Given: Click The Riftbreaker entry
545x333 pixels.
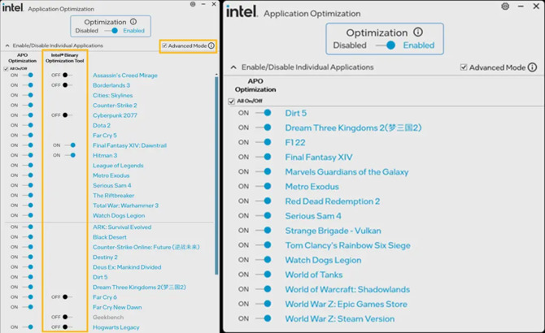Looking at the screenshot, I should tap(113, 195).
